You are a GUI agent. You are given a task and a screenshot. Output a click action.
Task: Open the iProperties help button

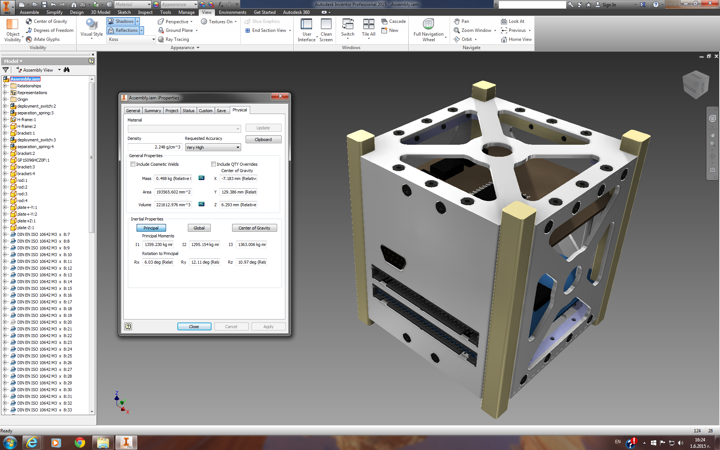(x=128, y=326)
